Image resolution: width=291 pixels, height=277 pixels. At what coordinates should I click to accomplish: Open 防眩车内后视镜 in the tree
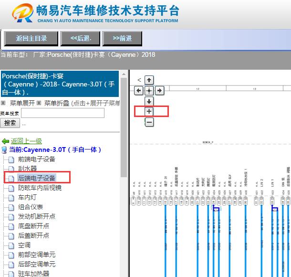click(40, 188)
